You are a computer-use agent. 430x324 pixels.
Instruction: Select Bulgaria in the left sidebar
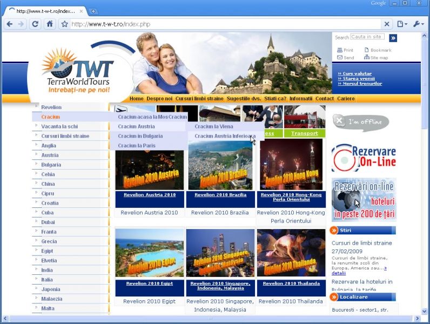[51, 165]
